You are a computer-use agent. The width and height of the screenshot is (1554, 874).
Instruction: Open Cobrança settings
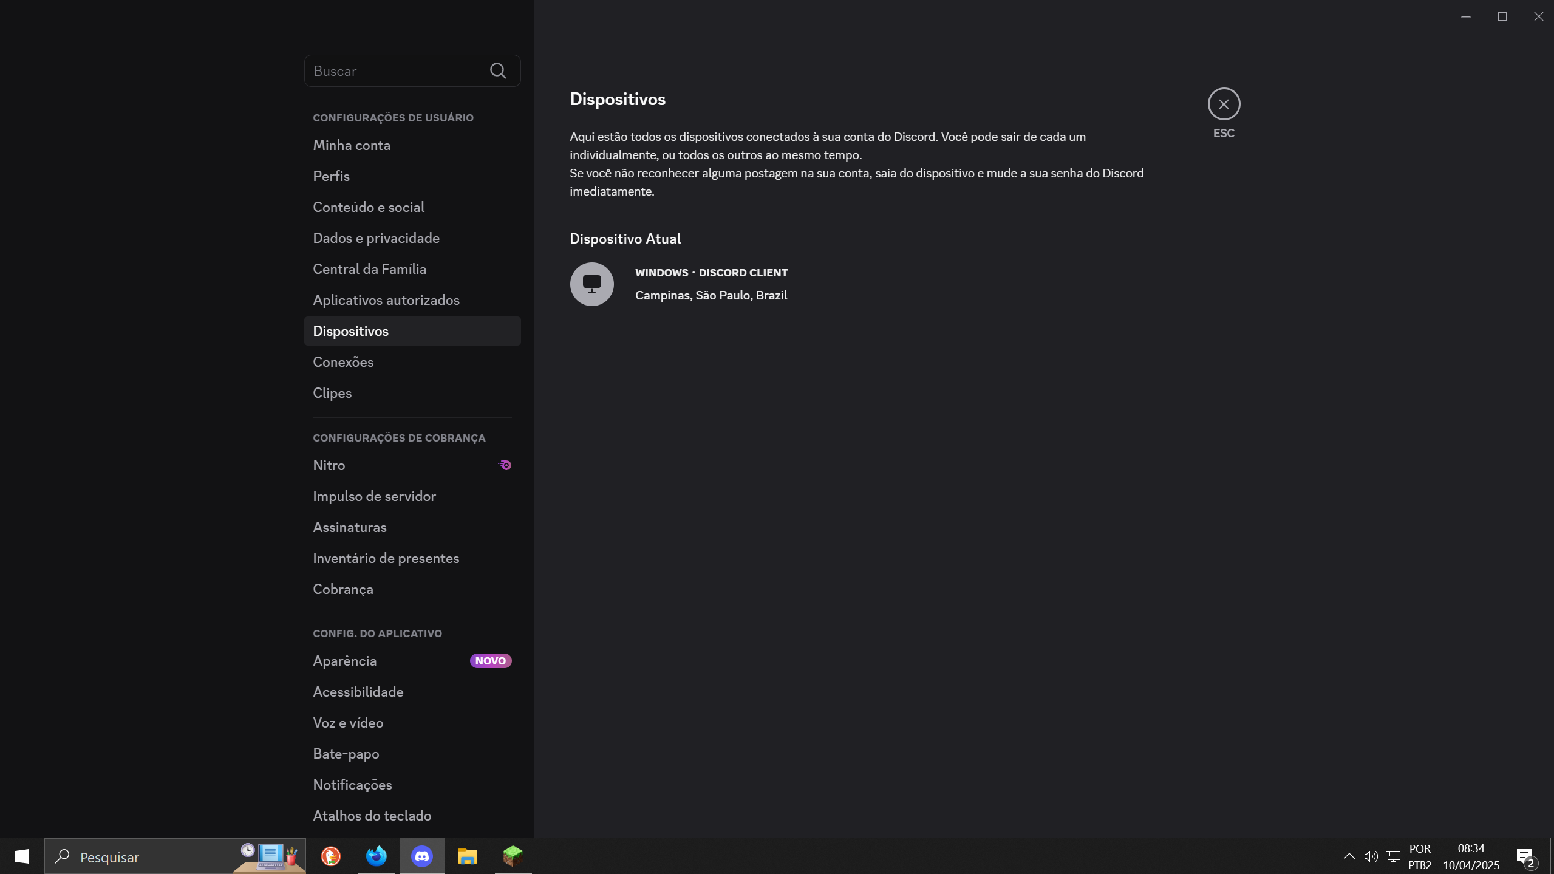coord(412,589)
